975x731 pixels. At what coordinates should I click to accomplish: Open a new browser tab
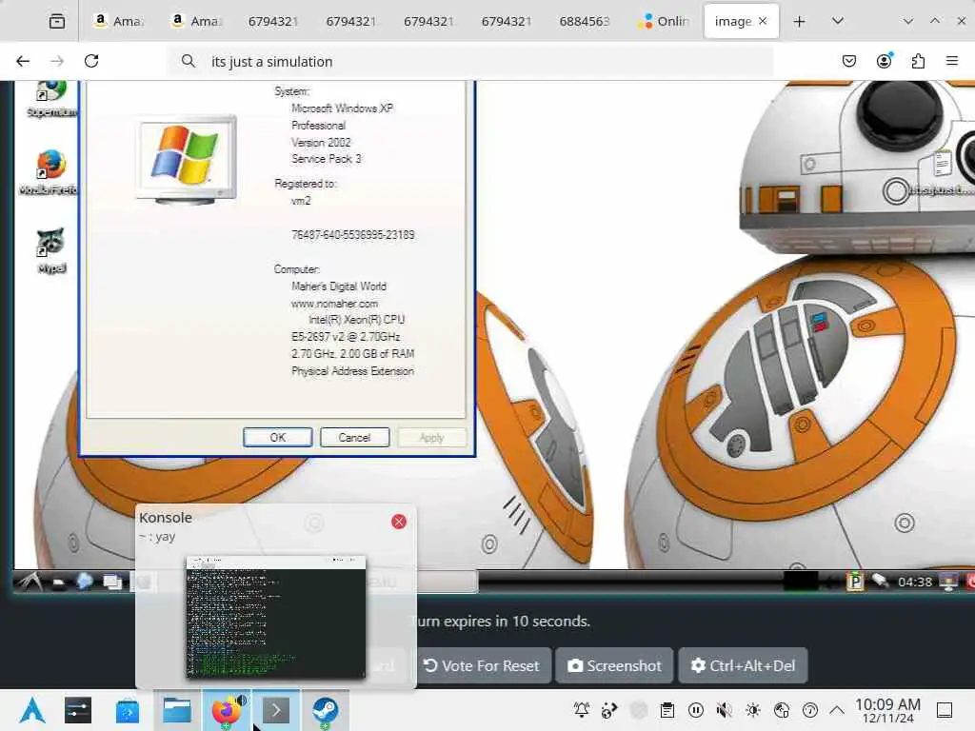click(799, 22)
